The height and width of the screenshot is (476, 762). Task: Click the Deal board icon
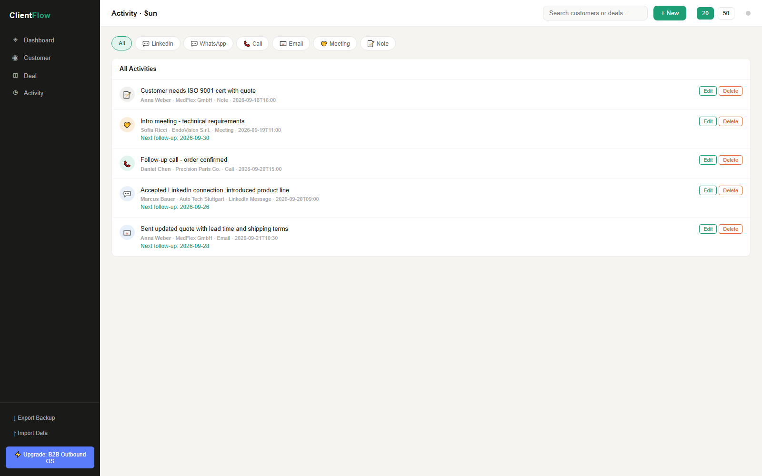click(x=15, y=76)
